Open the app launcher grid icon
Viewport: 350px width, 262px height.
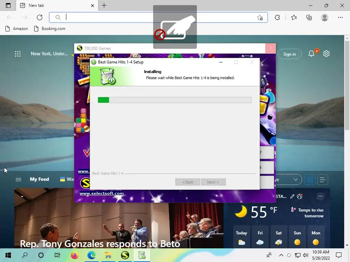(18, 54)
